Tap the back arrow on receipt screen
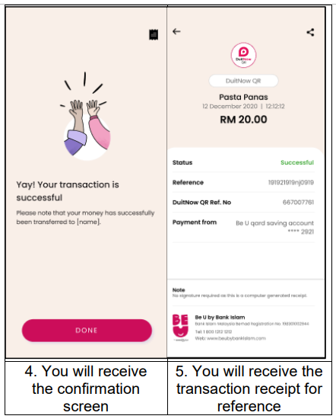The width and height of the screenshot is (336, 419). (x=176, y=31)
